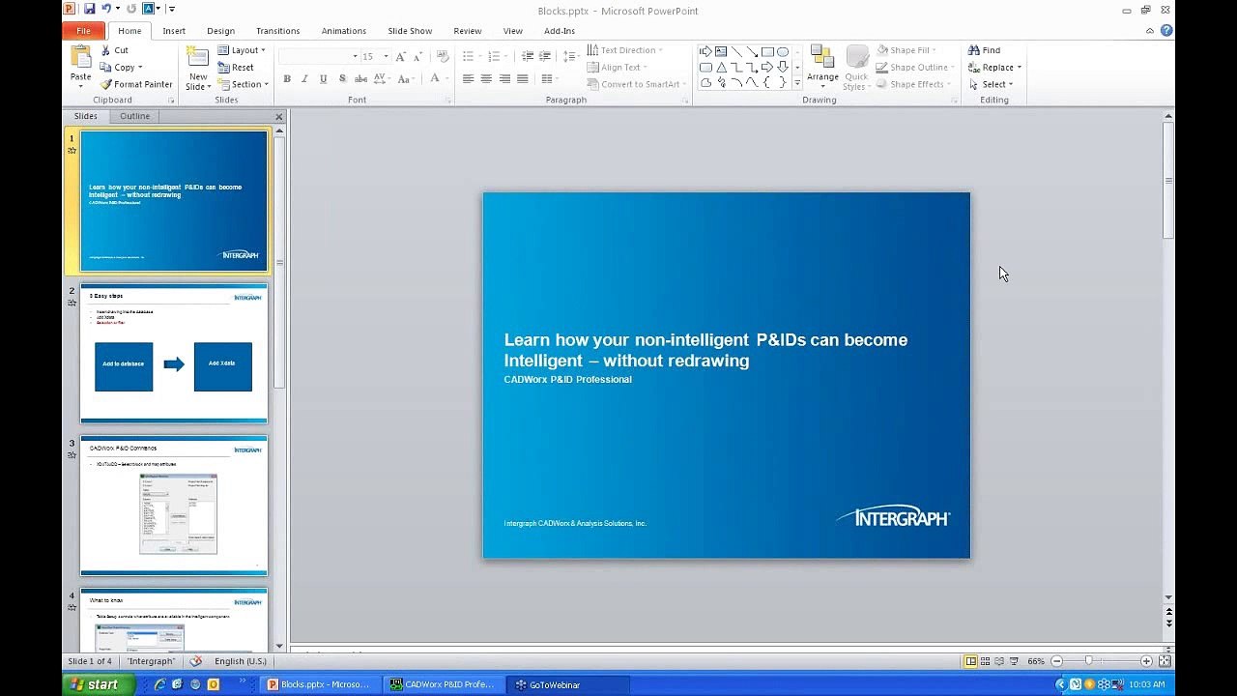Click the Save icon in Quick Access toolbar
This screenshot has width=1237, height=696.
click(89, 9)
